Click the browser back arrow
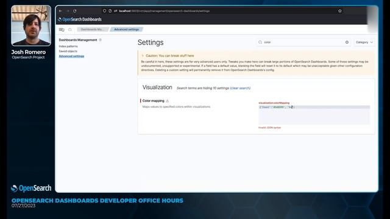 click(x=60, y=11)
